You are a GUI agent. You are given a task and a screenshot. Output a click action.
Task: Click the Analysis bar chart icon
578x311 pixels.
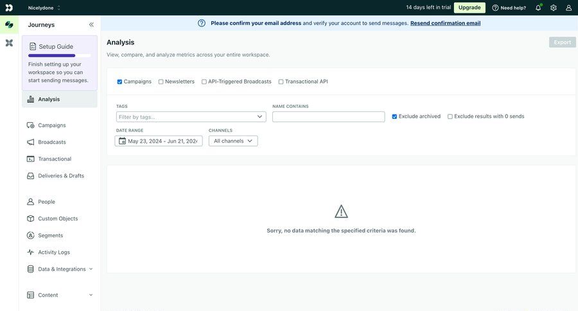point(31,99)
